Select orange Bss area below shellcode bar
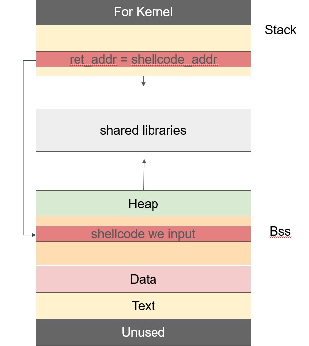 click(x=144, y=253)
